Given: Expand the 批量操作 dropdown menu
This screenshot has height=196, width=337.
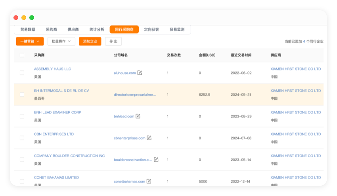Looking at the screenshot, I should (61, 41).
